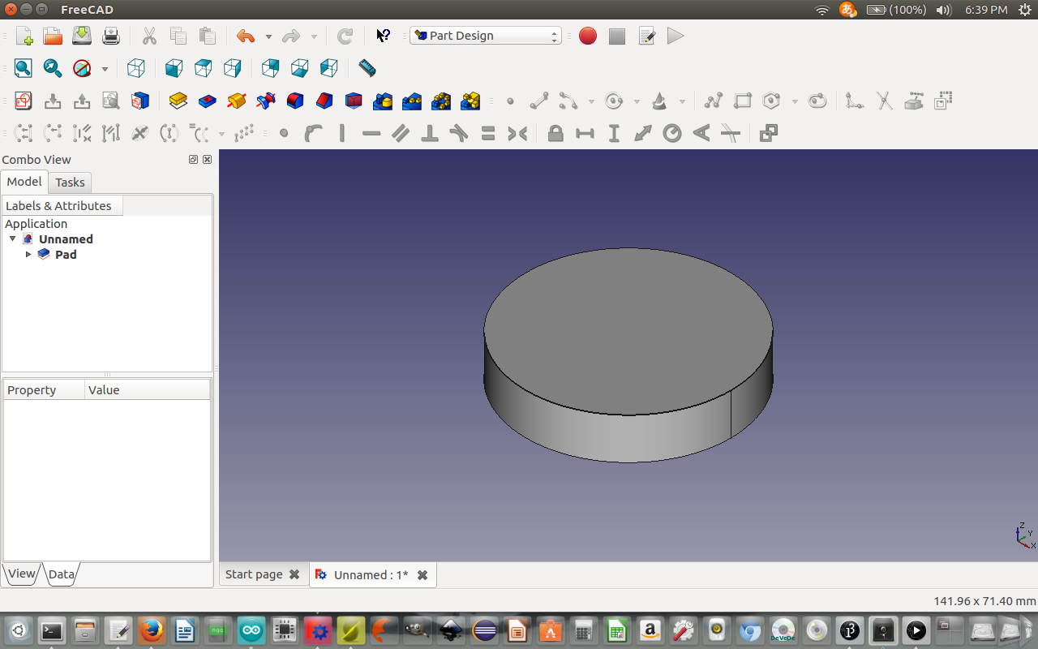Expand the Pad tree item
The width and height of the screenshot is (1038, 649).
pos(28,254)
